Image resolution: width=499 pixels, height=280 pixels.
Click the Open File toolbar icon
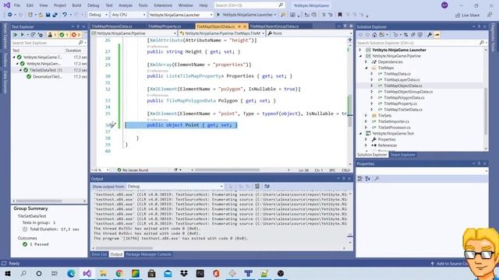(41, 15)
